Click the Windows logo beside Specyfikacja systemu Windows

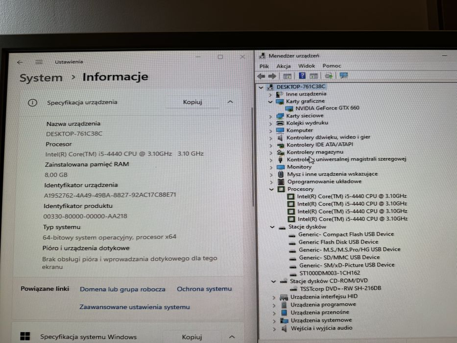(25, 336)
